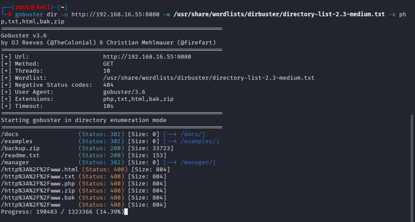Click the '/examples/' redirect target
Viewport: 415px width, 222px height.
tap(198, 141)
